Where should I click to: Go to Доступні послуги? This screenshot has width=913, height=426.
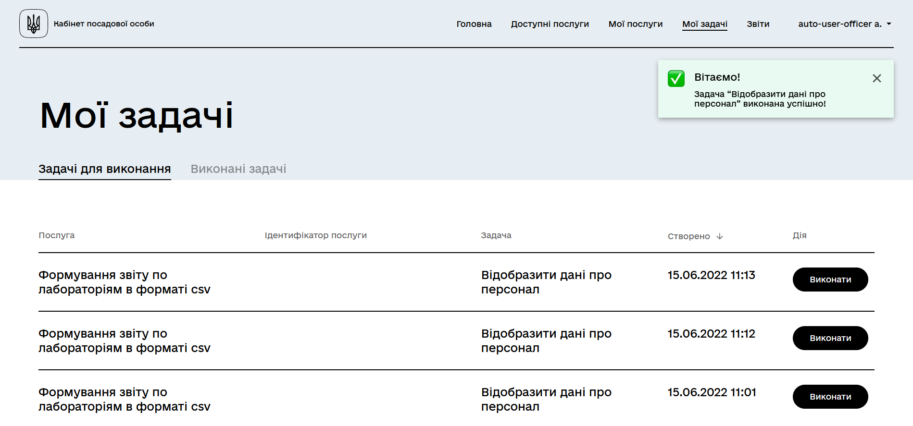[550, 24]
